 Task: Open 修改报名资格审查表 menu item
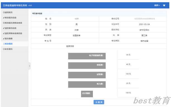(x=13, y=23)
